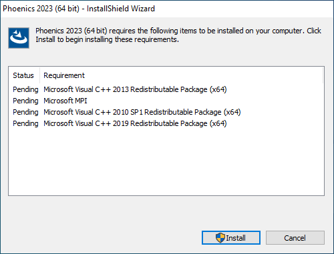
Task: Cancel the InstallShield Wizard
Action: (295, 237)
